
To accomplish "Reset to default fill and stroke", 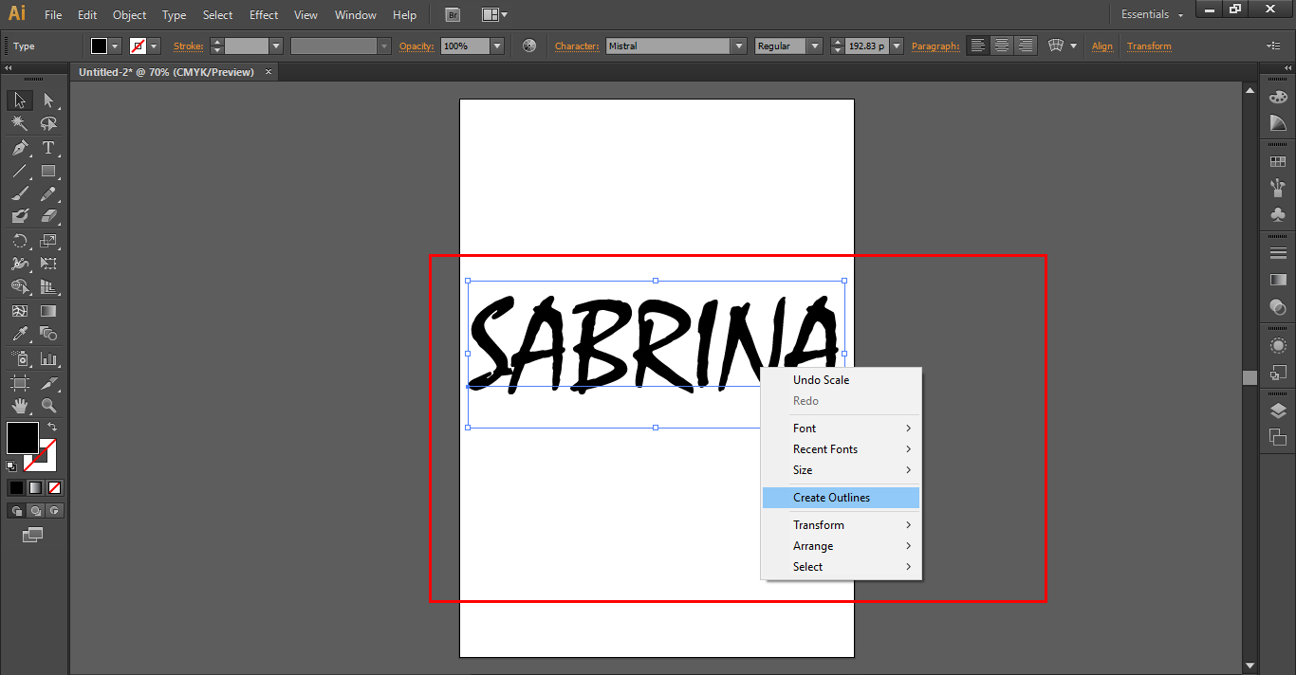I will point(12,466).
